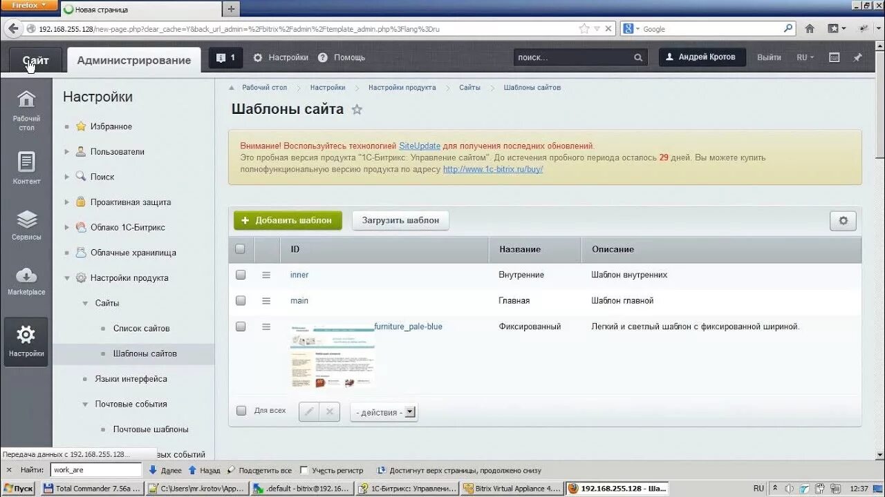
Task: Switch to Сайт tab
Action: click(35, 60)
